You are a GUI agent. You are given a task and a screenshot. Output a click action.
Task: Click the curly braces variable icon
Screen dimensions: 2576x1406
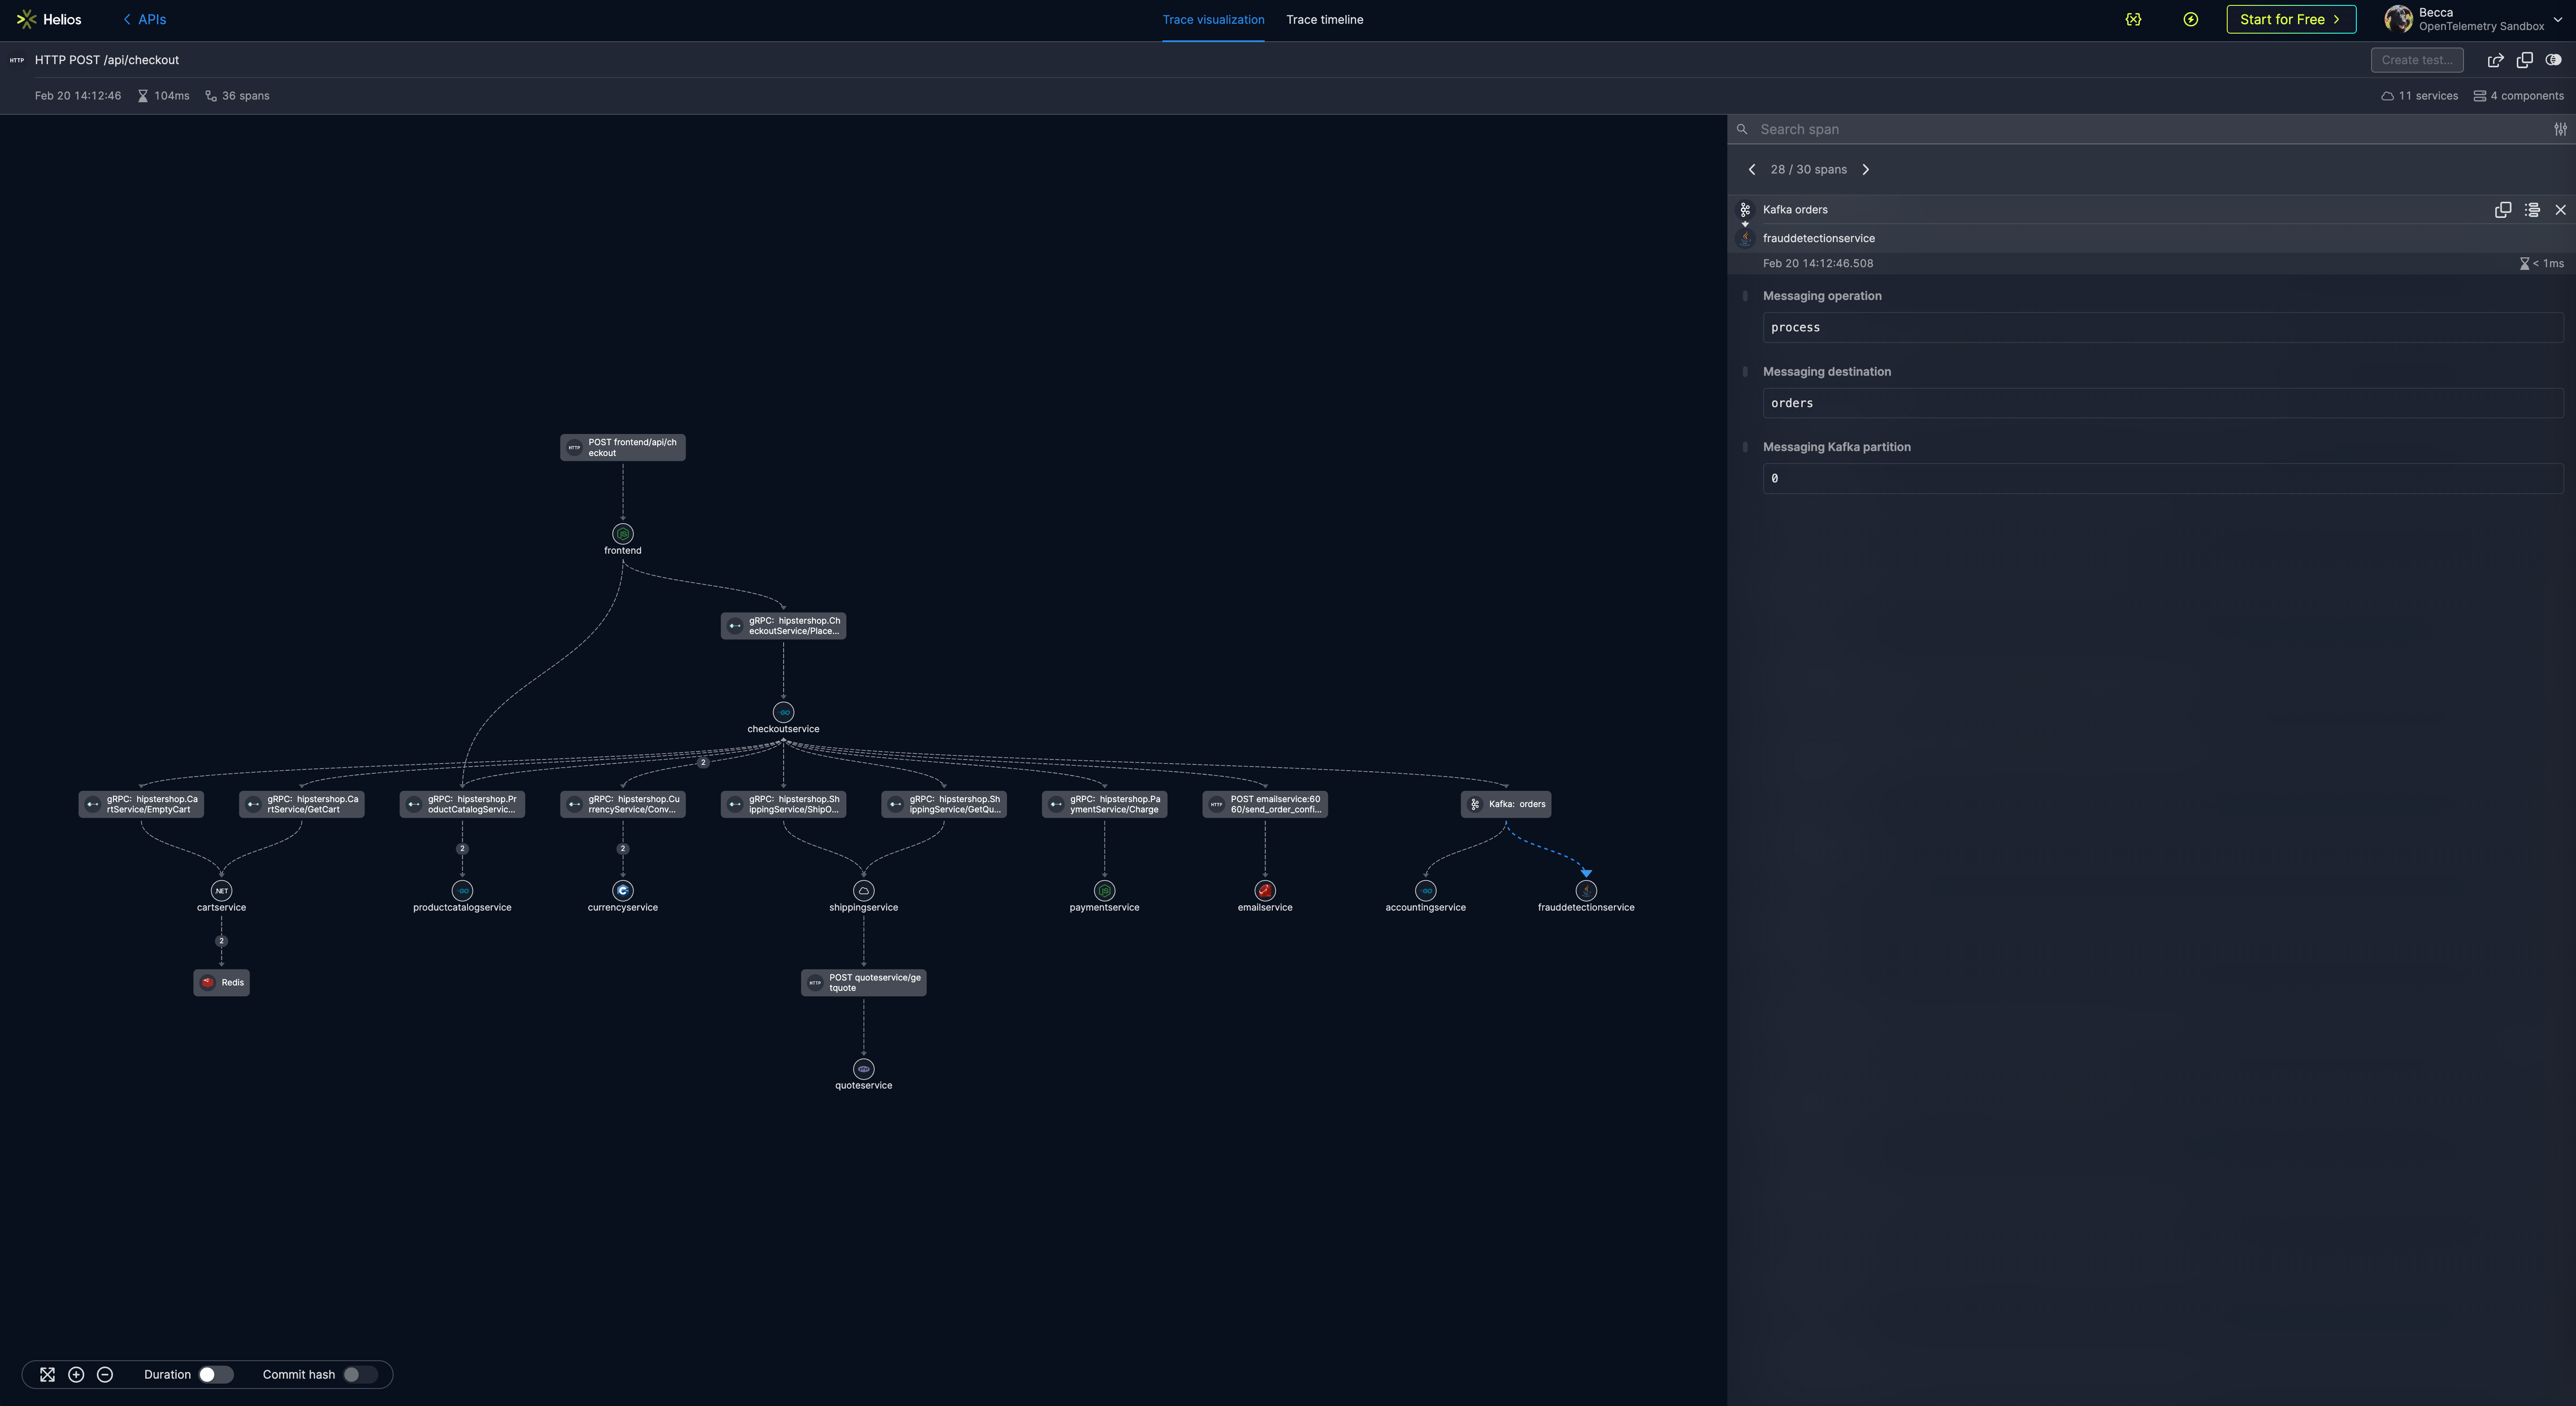(x=2133, y=19)
